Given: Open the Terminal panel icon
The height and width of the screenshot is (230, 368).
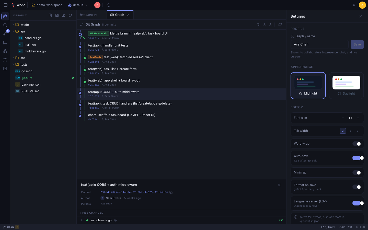Looking at the screenshot, I should (5, 68).
